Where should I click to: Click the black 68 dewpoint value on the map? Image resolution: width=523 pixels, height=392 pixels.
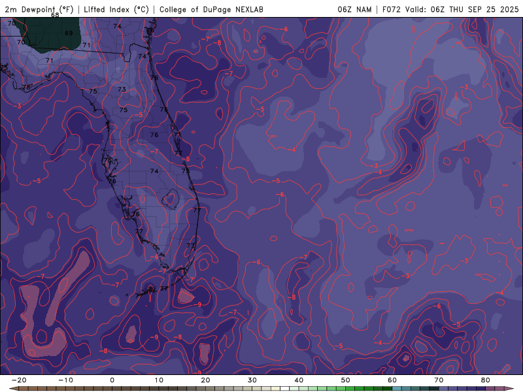coord(55,15)
